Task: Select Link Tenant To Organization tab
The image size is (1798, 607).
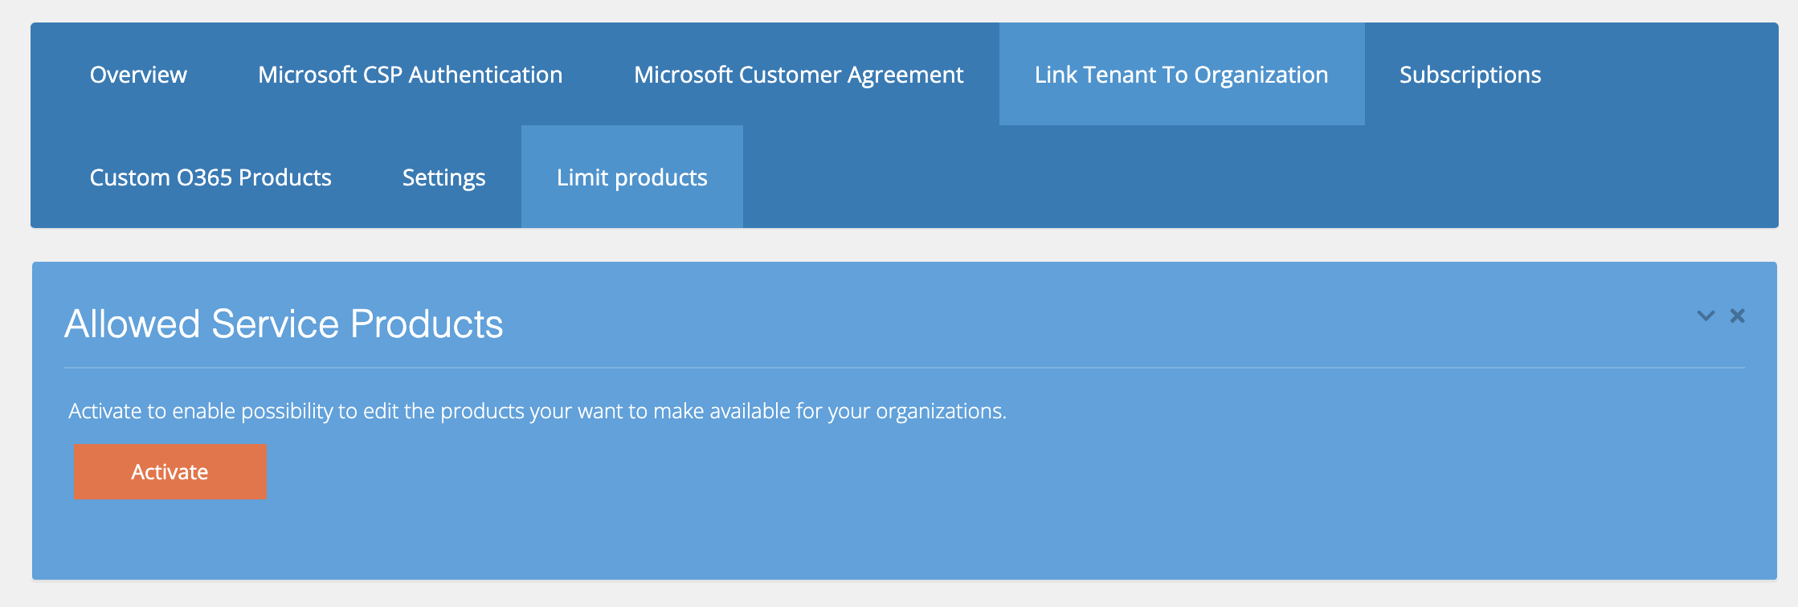Action: click(1181, 75)
